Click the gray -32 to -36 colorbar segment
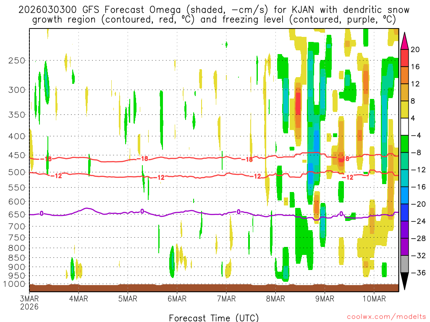The width and height of the screenshot is (430, 322). pyautogui.click(x=404, y=264)
